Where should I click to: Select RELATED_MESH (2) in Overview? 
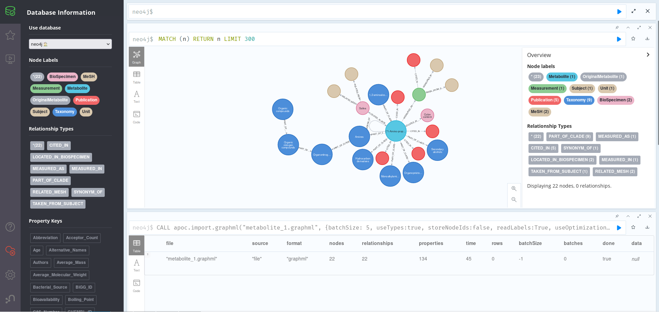(615, 171)
